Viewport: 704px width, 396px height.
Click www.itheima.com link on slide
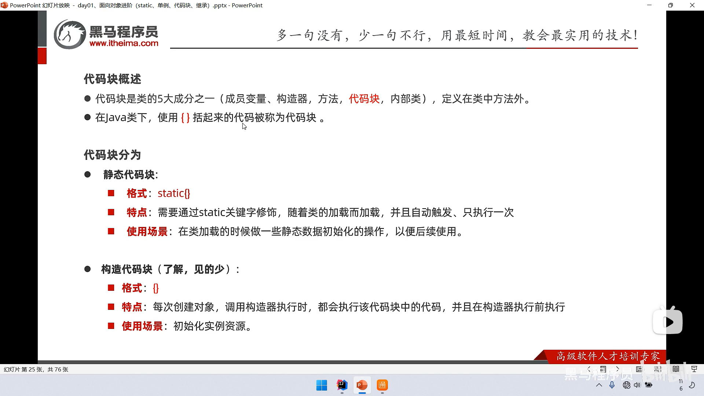(x=124, y=43)
